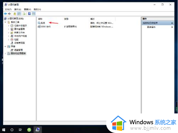This screenshot has height=133, width=178.
Task: Sort by the 类型 column header
Action: coord(66,19)
